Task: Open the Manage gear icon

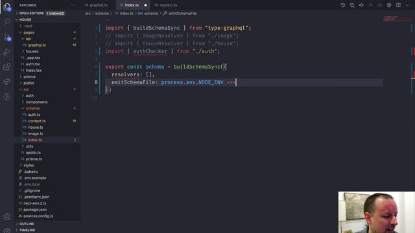Action: [7, 230]
